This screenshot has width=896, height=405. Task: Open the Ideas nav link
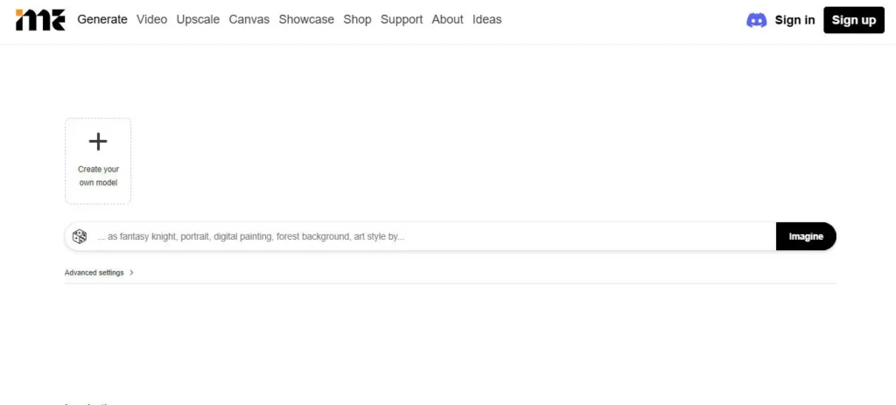486,19
